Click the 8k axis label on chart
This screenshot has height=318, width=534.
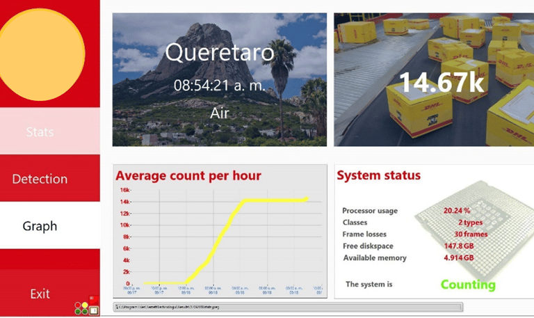[127, 237]
